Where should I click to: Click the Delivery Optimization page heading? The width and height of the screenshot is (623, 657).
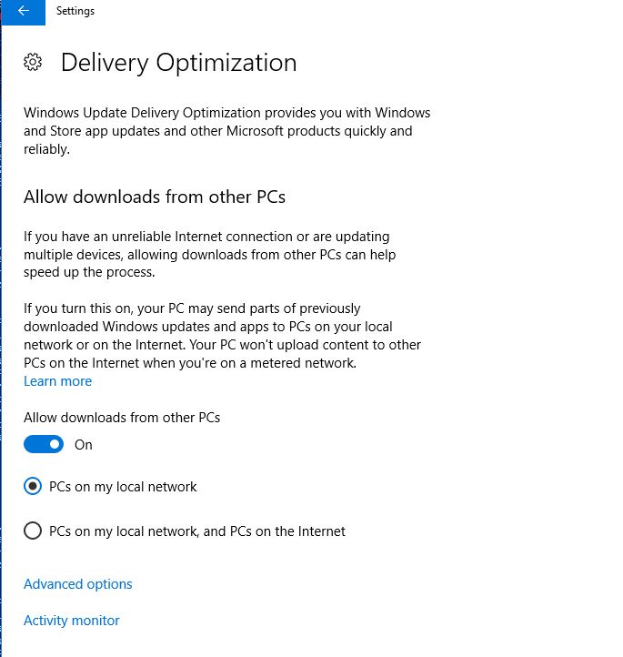tap(179, 63)
